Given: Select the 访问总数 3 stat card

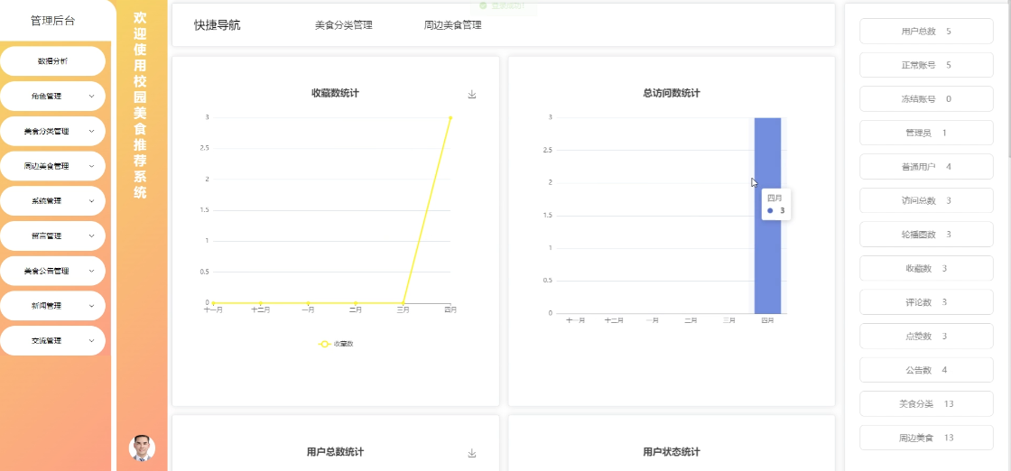Looking at the screenshot, I should (926, 200).
